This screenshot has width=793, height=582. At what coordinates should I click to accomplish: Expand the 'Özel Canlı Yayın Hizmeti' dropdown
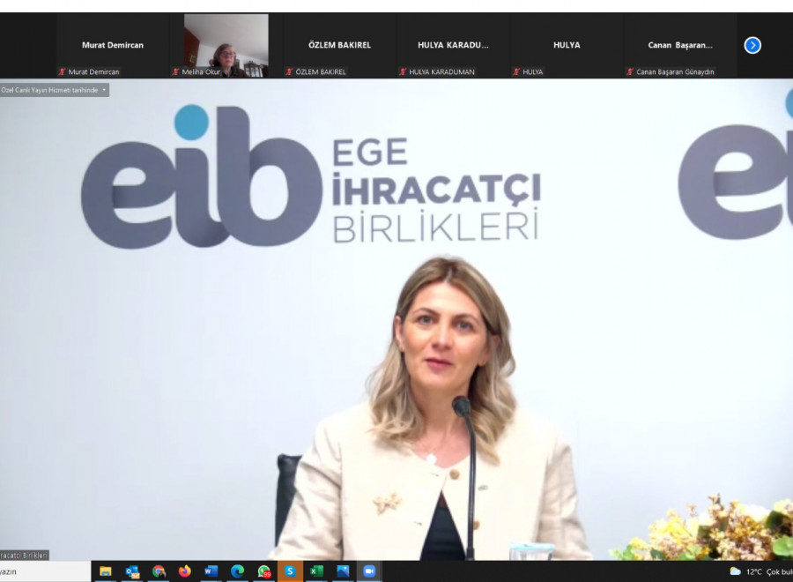[104, 90]
